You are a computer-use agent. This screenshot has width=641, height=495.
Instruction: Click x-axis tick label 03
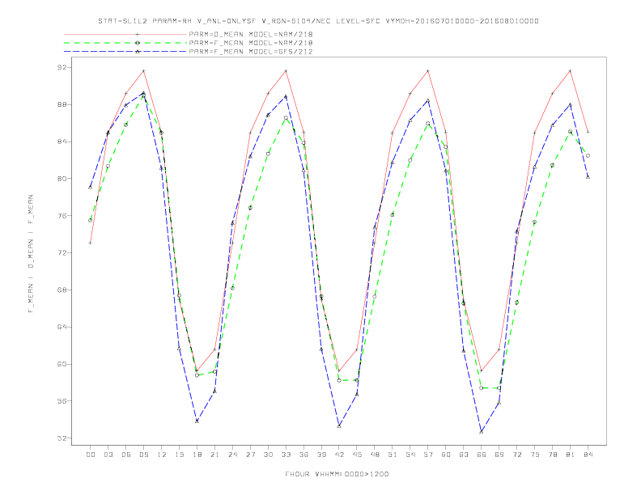click(x=108, y=455)
